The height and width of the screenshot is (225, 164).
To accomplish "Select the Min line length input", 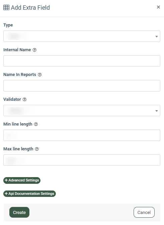I will pyautogui.click(x=82, y=135).
